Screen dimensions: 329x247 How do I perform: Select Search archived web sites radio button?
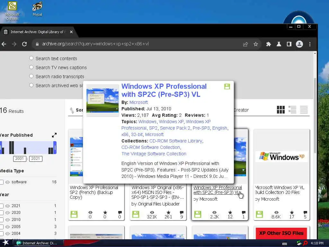tap(31, 85)
